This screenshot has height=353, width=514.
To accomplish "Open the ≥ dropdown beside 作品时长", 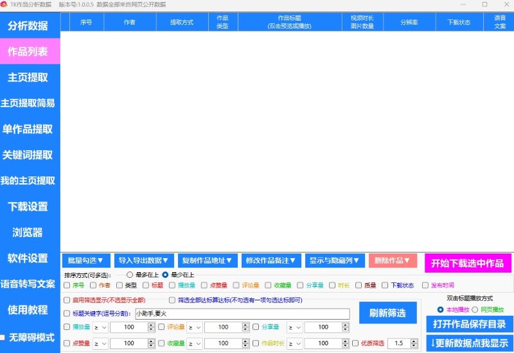I will coord(295,343).
